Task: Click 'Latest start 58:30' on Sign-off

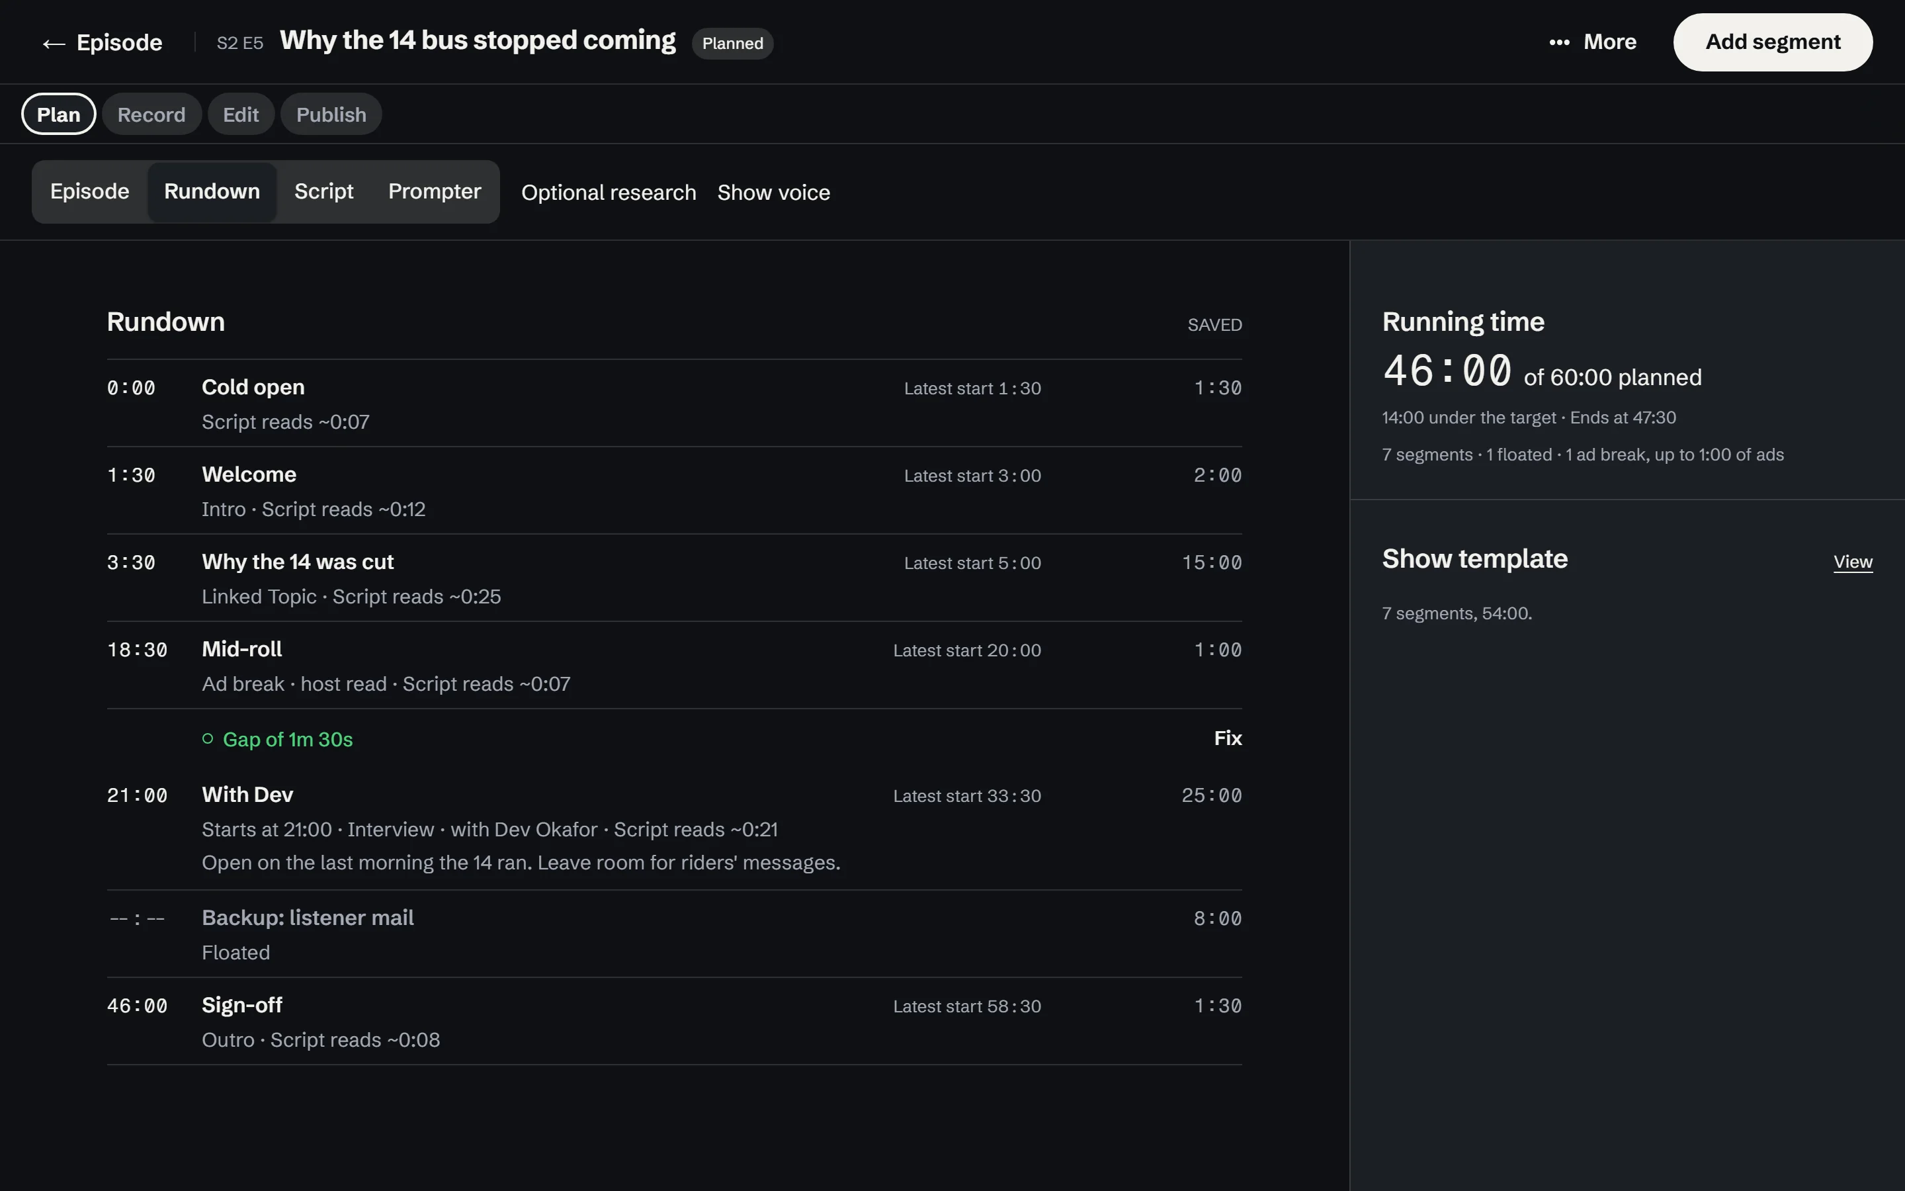Action: [x=966, y=1006]
